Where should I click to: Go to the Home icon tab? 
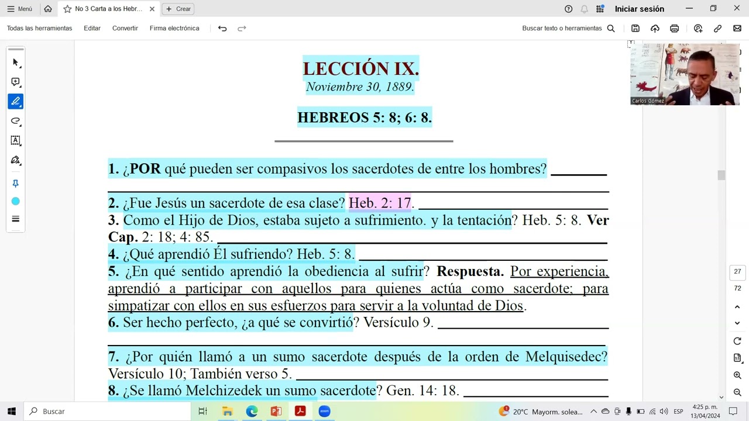(48, 9)
